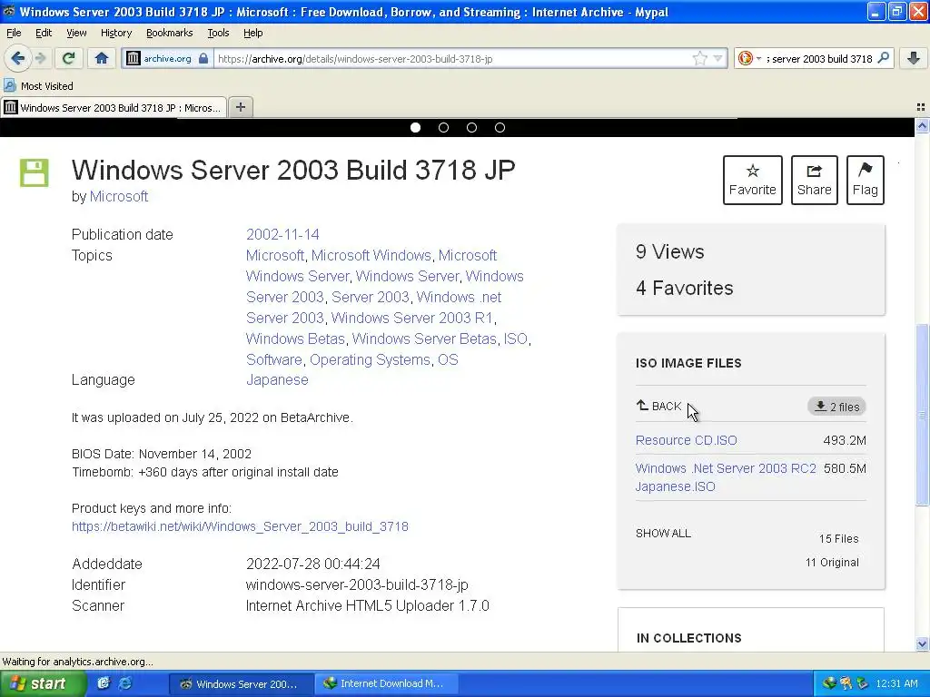Open the Edit menu
This screenshot has width=930, height=697.
(x=44, y=33)
